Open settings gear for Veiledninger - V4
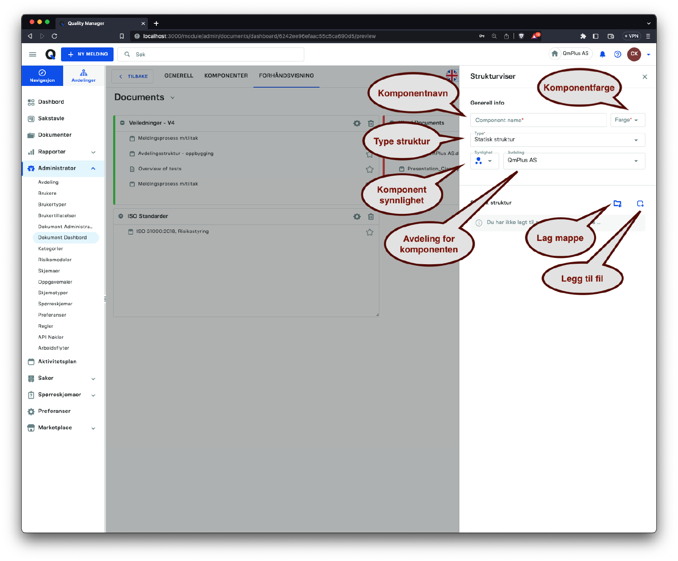The height and width of the screenshot is (561, 678). click(x=357, y=123)
